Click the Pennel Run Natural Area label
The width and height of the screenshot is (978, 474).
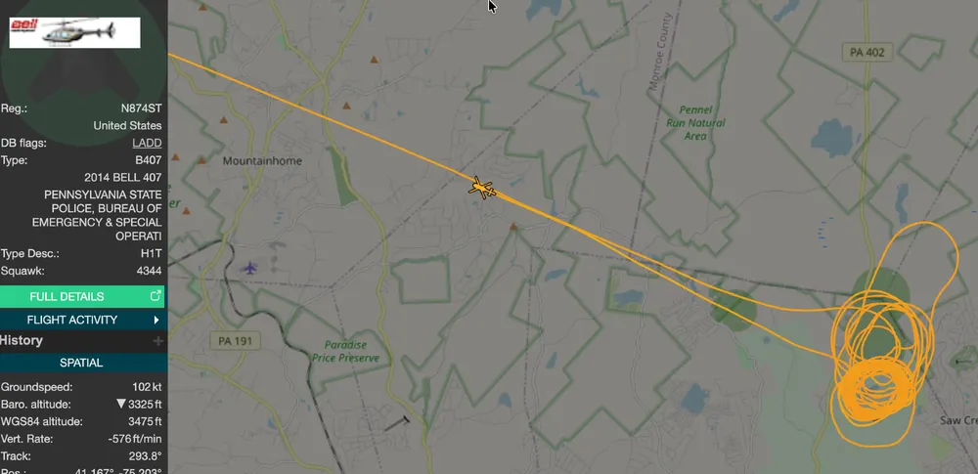[694, 123]
